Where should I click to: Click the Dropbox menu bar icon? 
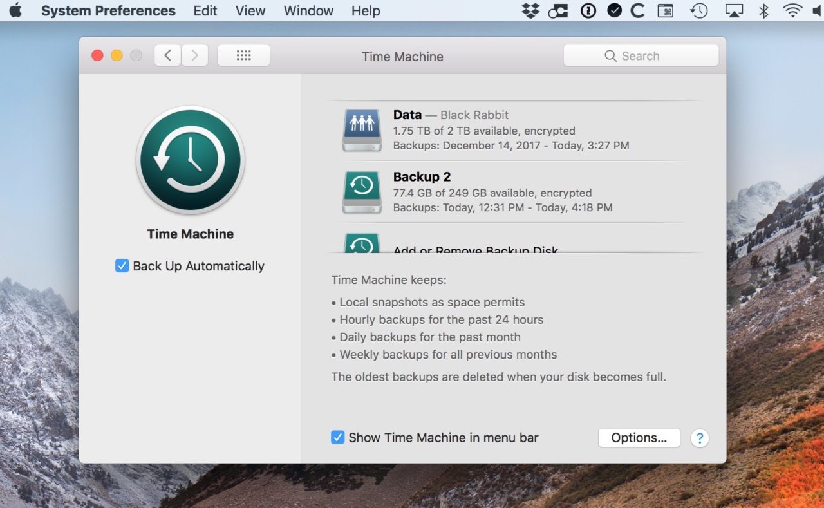coord(530,10)
